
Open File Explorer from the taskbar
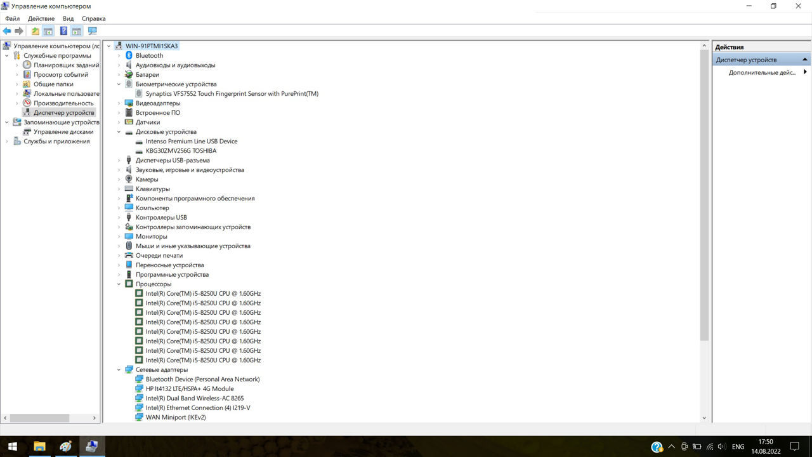coord(39,446)
